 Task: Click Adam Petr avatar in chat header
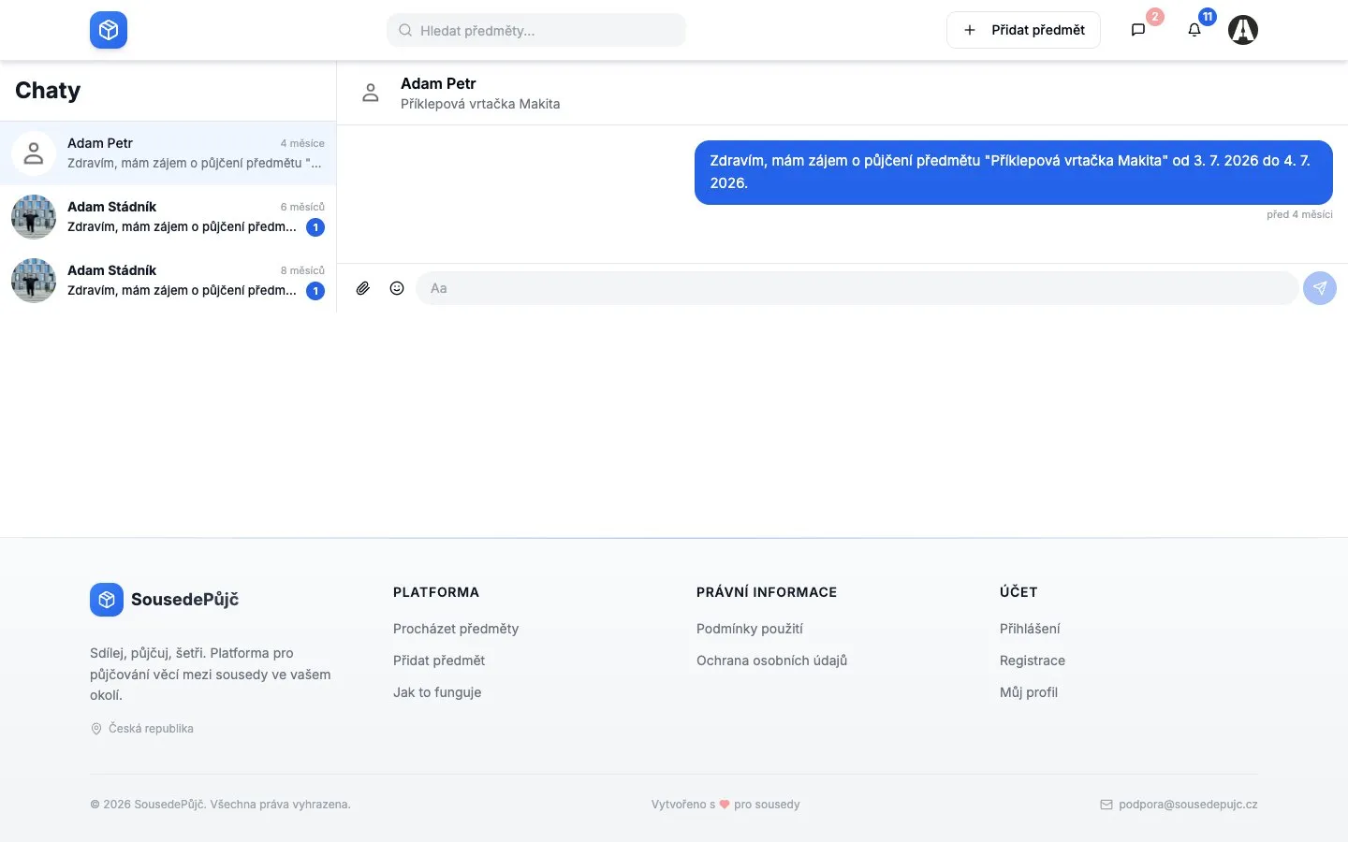pos(371,93)
